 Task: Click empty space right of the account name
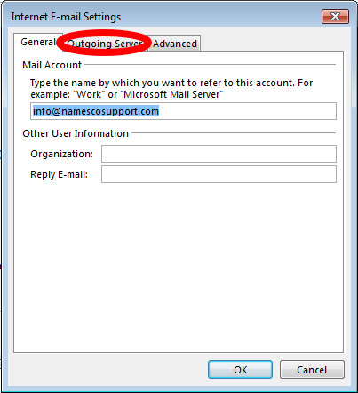coord(247,111)
